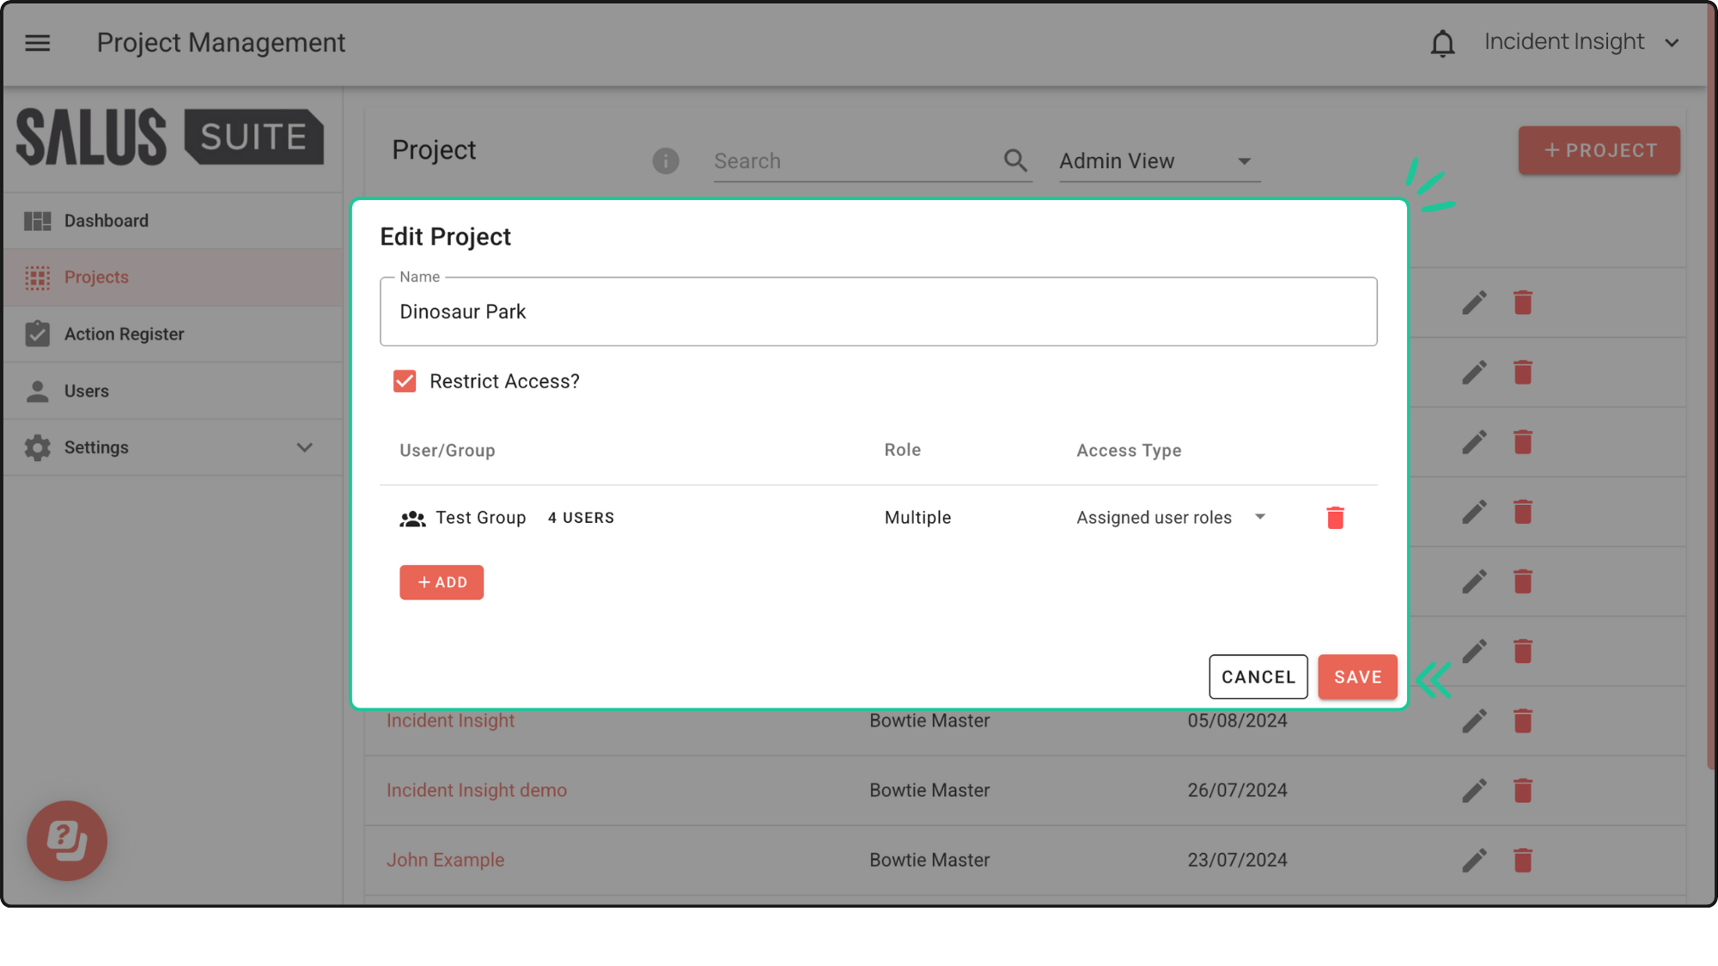Open the notifications bell
Image resolution: width=1718 pixels, height=966 pixels.
point(1442,43)
